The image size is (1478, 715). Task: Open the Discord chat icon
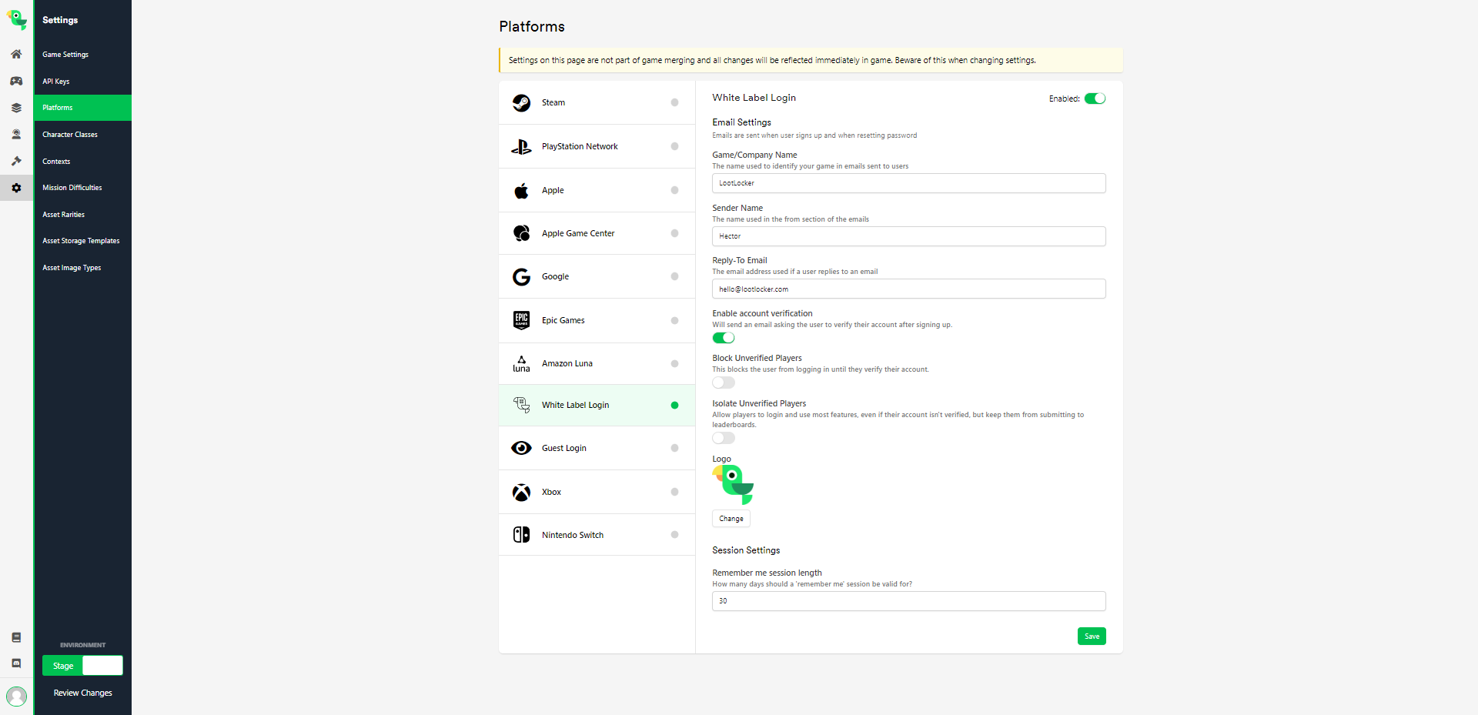click(x=16, y=663)
